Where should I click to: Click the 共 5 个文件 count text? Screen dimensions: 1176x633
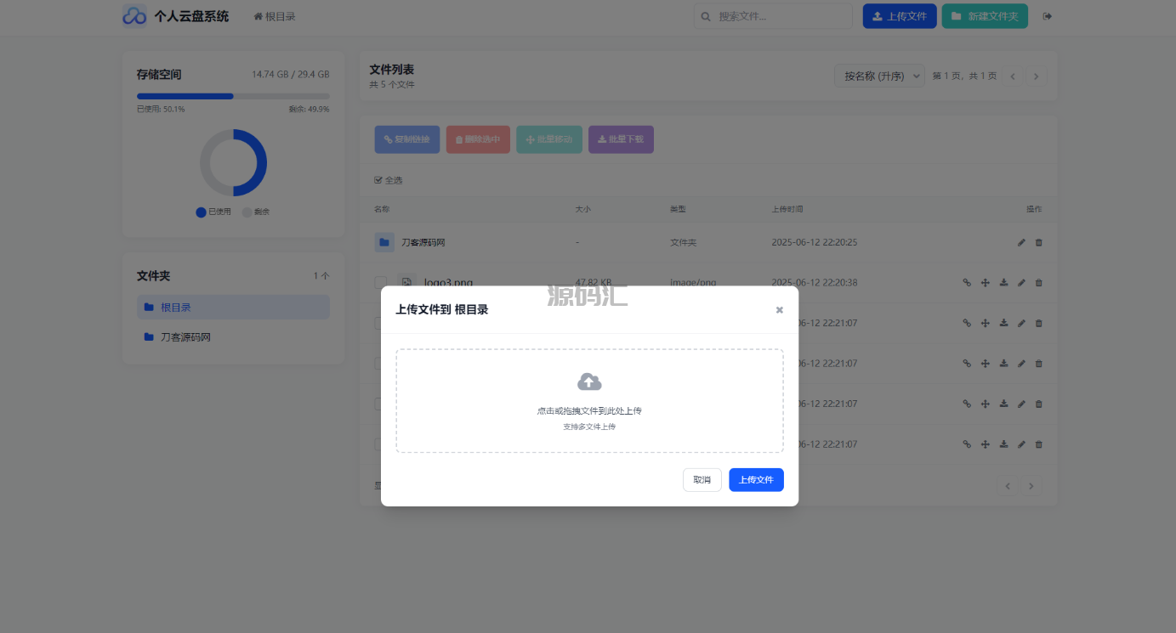[x=392, y=85]
